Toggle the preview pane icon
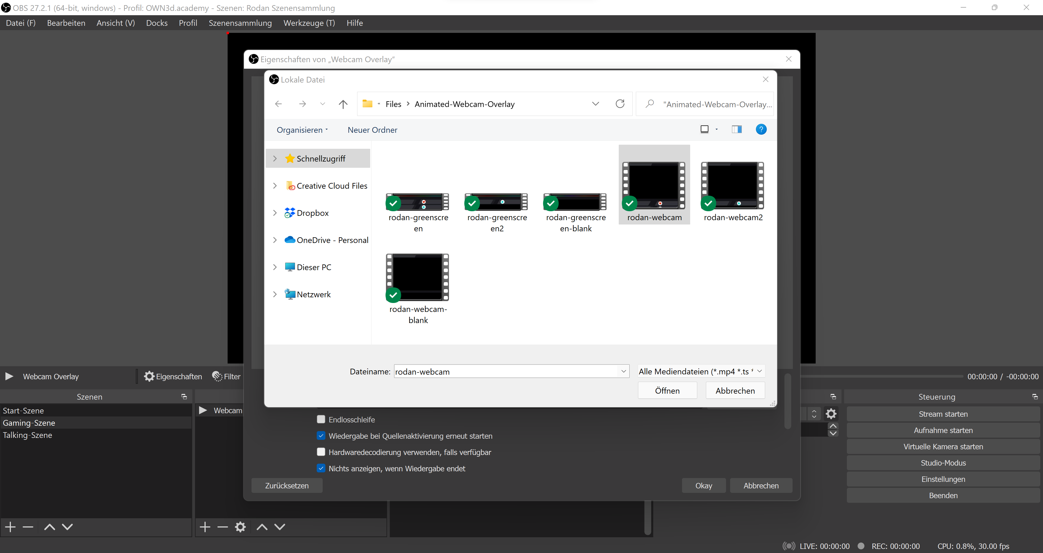1043x553 pixels. (x=737, y=129)
